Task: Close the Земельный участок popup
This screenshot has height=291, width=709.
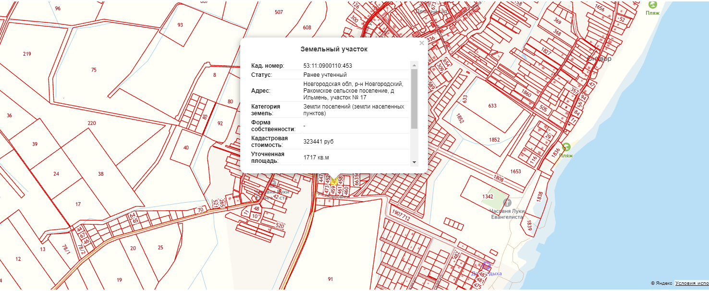Action: tap(421, 43)
